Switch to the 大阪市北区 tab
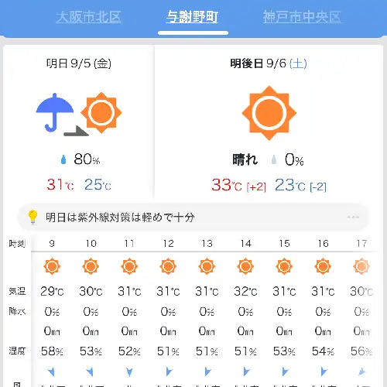 click(88, 17)
